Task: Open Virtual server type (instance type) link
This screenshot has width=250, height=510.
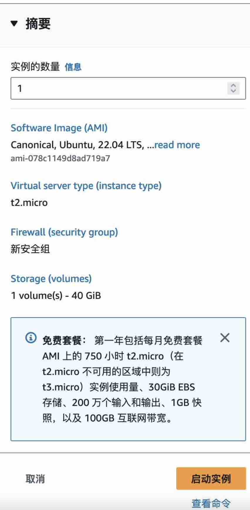Action: [x=86, y=186]
